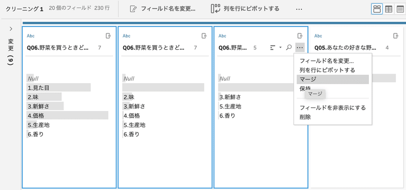Image resolution: width=406 pixels, height=190 pixels.
Task: Open the search icon in the third Q06 field
Action: pyautogui.click(x=289, y=47)
